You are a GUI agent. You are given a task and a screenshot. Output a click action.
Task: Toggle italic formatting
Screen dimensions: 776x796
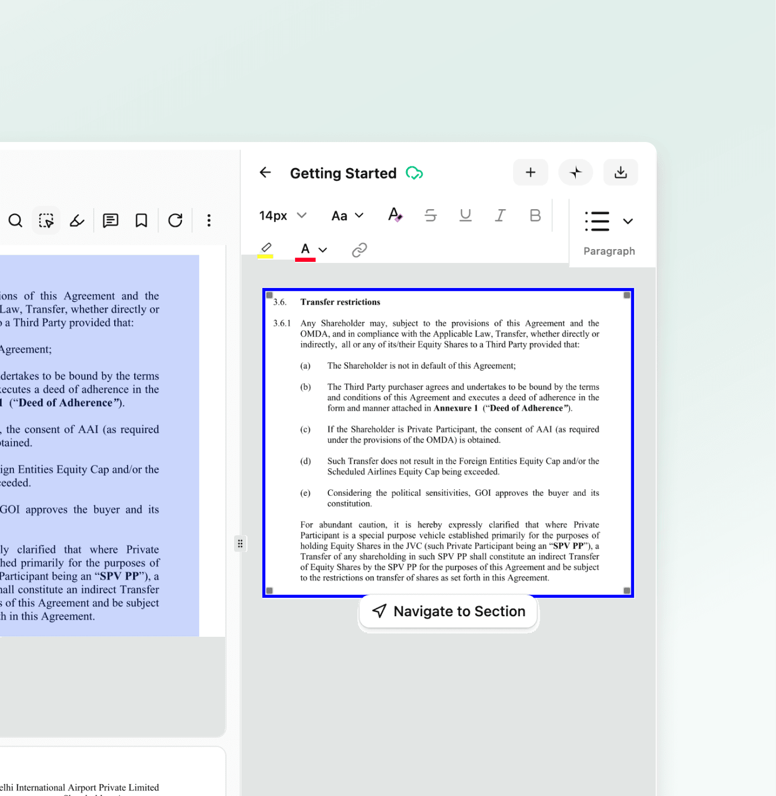tap(500, 215)
